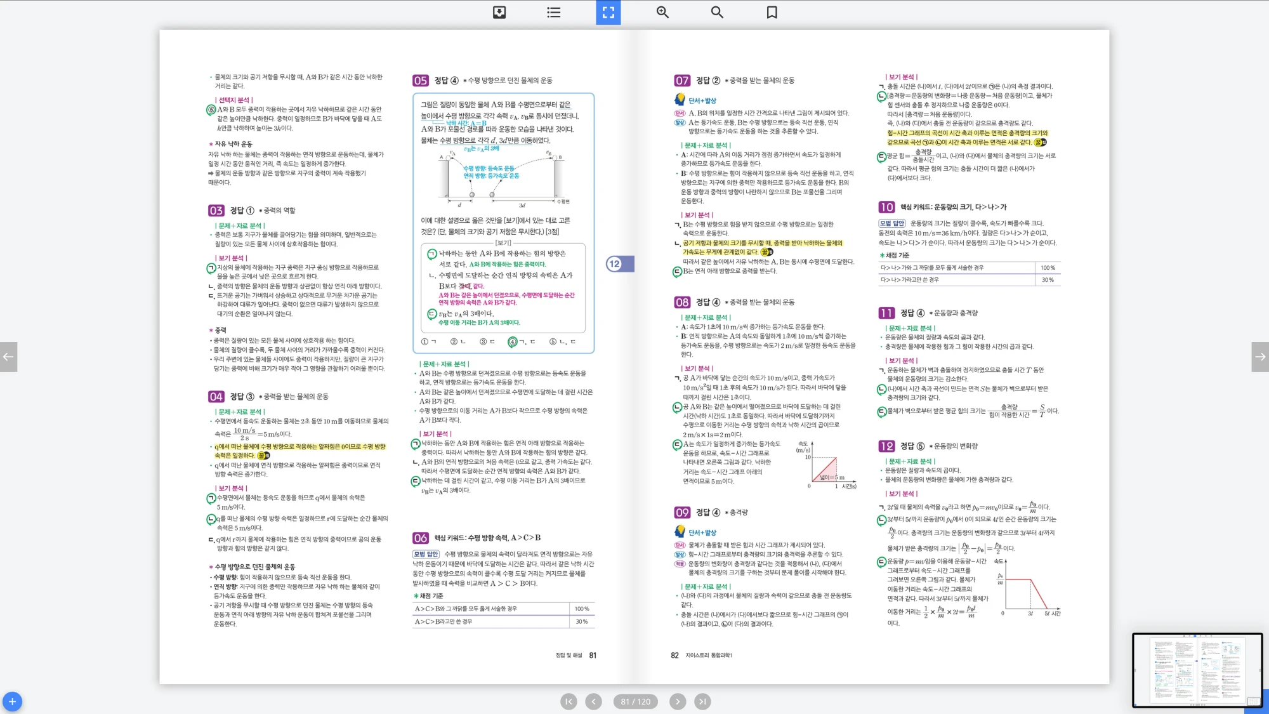This screenshot has width=1269, height=714.
Task: Click the previous page chevron button
Action: (x=594, y=701)
